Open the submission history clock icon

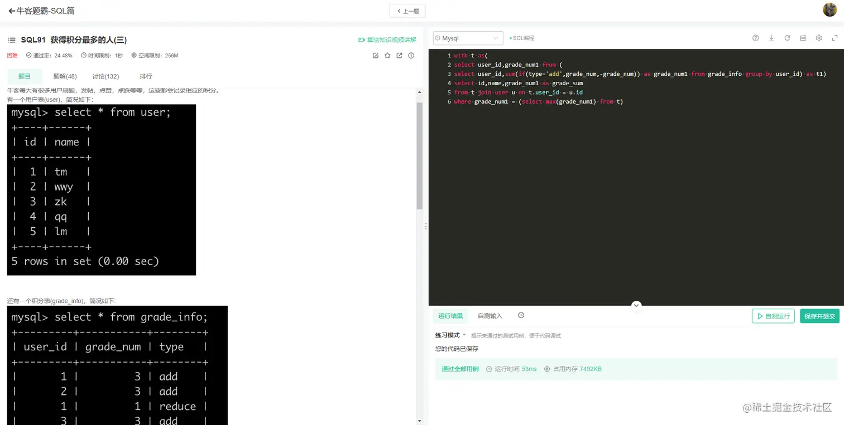pos(521,315)
